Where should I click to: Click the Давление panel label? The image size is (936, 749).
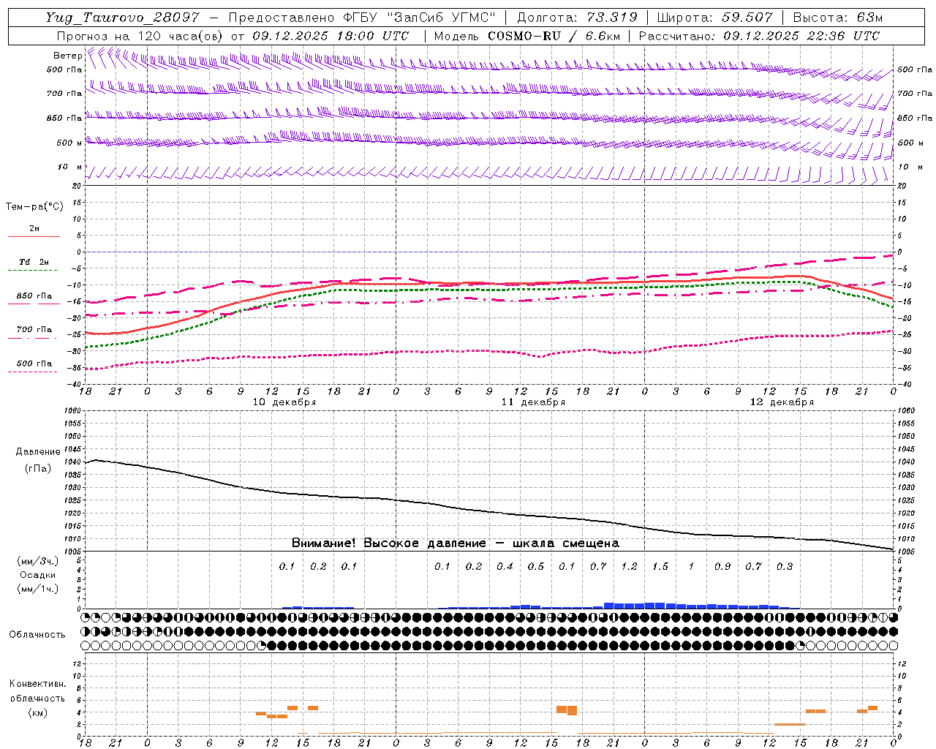38,452
